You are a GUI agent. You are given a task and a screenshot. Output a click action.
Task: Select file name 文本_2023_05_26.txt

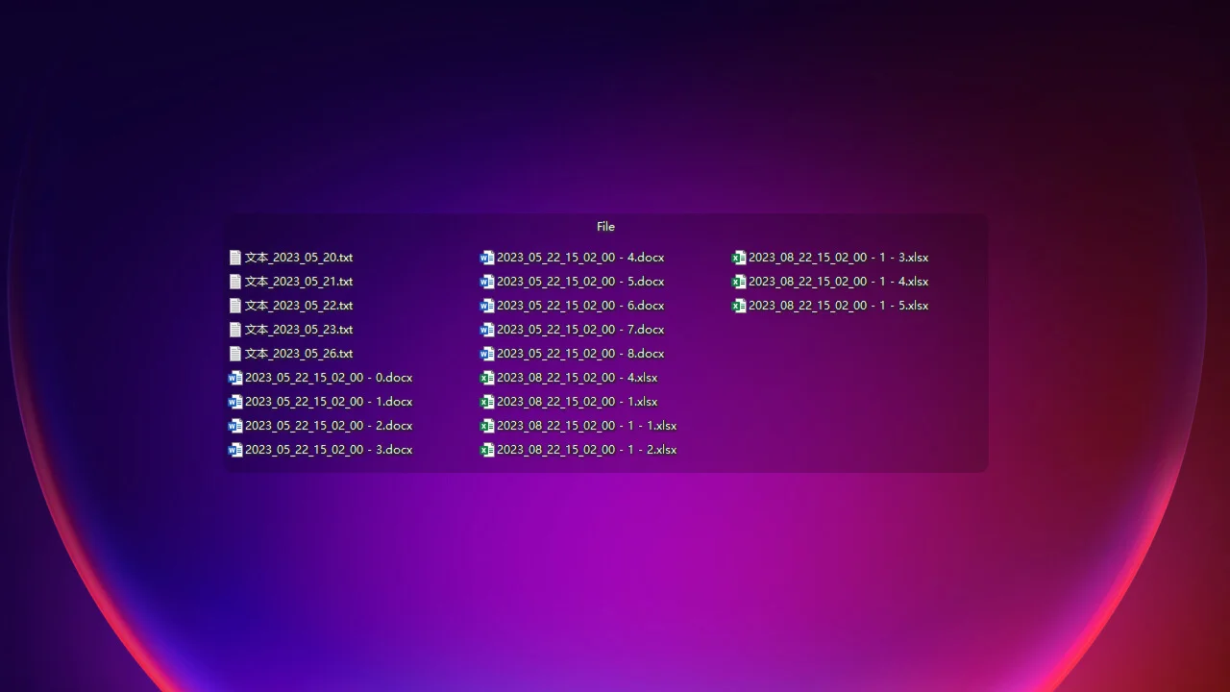299,354
